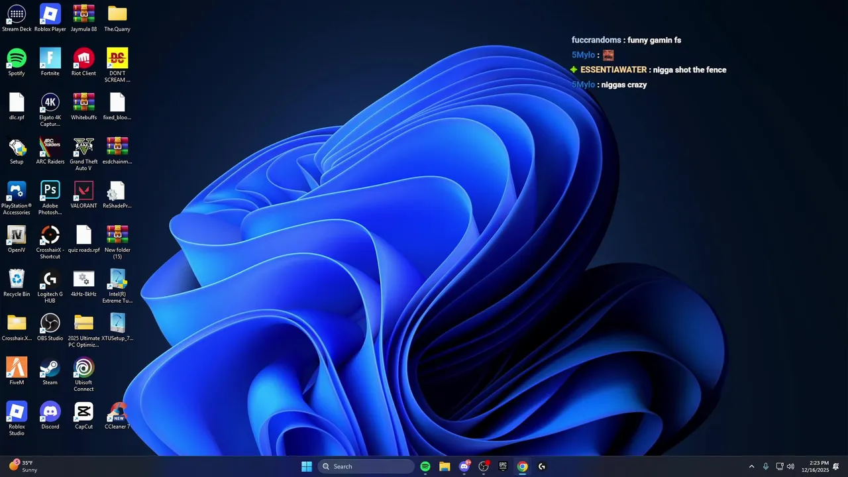Viewport: 848px width, 477px height.
Task: Switch to Google Chrome on the taskbar
Action: point(522,466)
